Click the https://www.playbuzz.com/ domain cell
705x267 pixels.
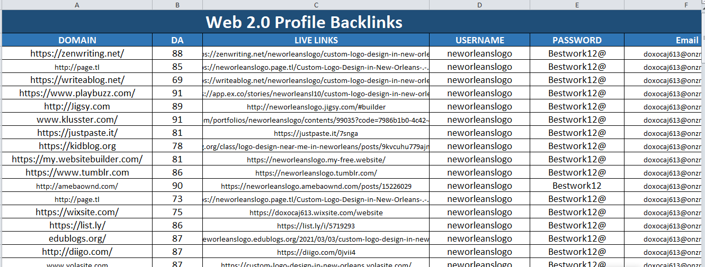point(77,93)
